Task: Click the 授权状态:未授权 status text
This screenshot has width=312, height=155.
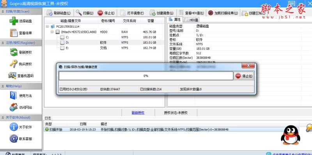Action: click(176, 113)
